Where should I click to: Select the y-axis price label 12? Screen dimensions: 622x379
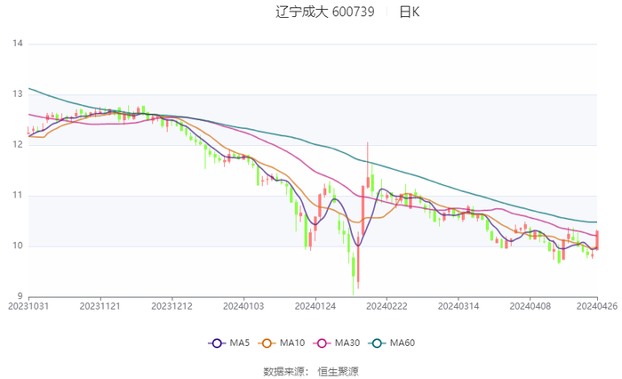(x=17, y=145)
